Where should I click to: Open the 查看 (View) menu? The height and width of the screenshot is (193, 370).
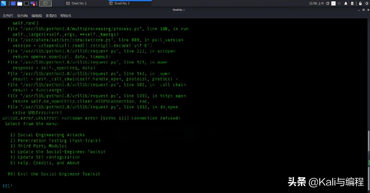pyautogui.click(x=51, y=16)
